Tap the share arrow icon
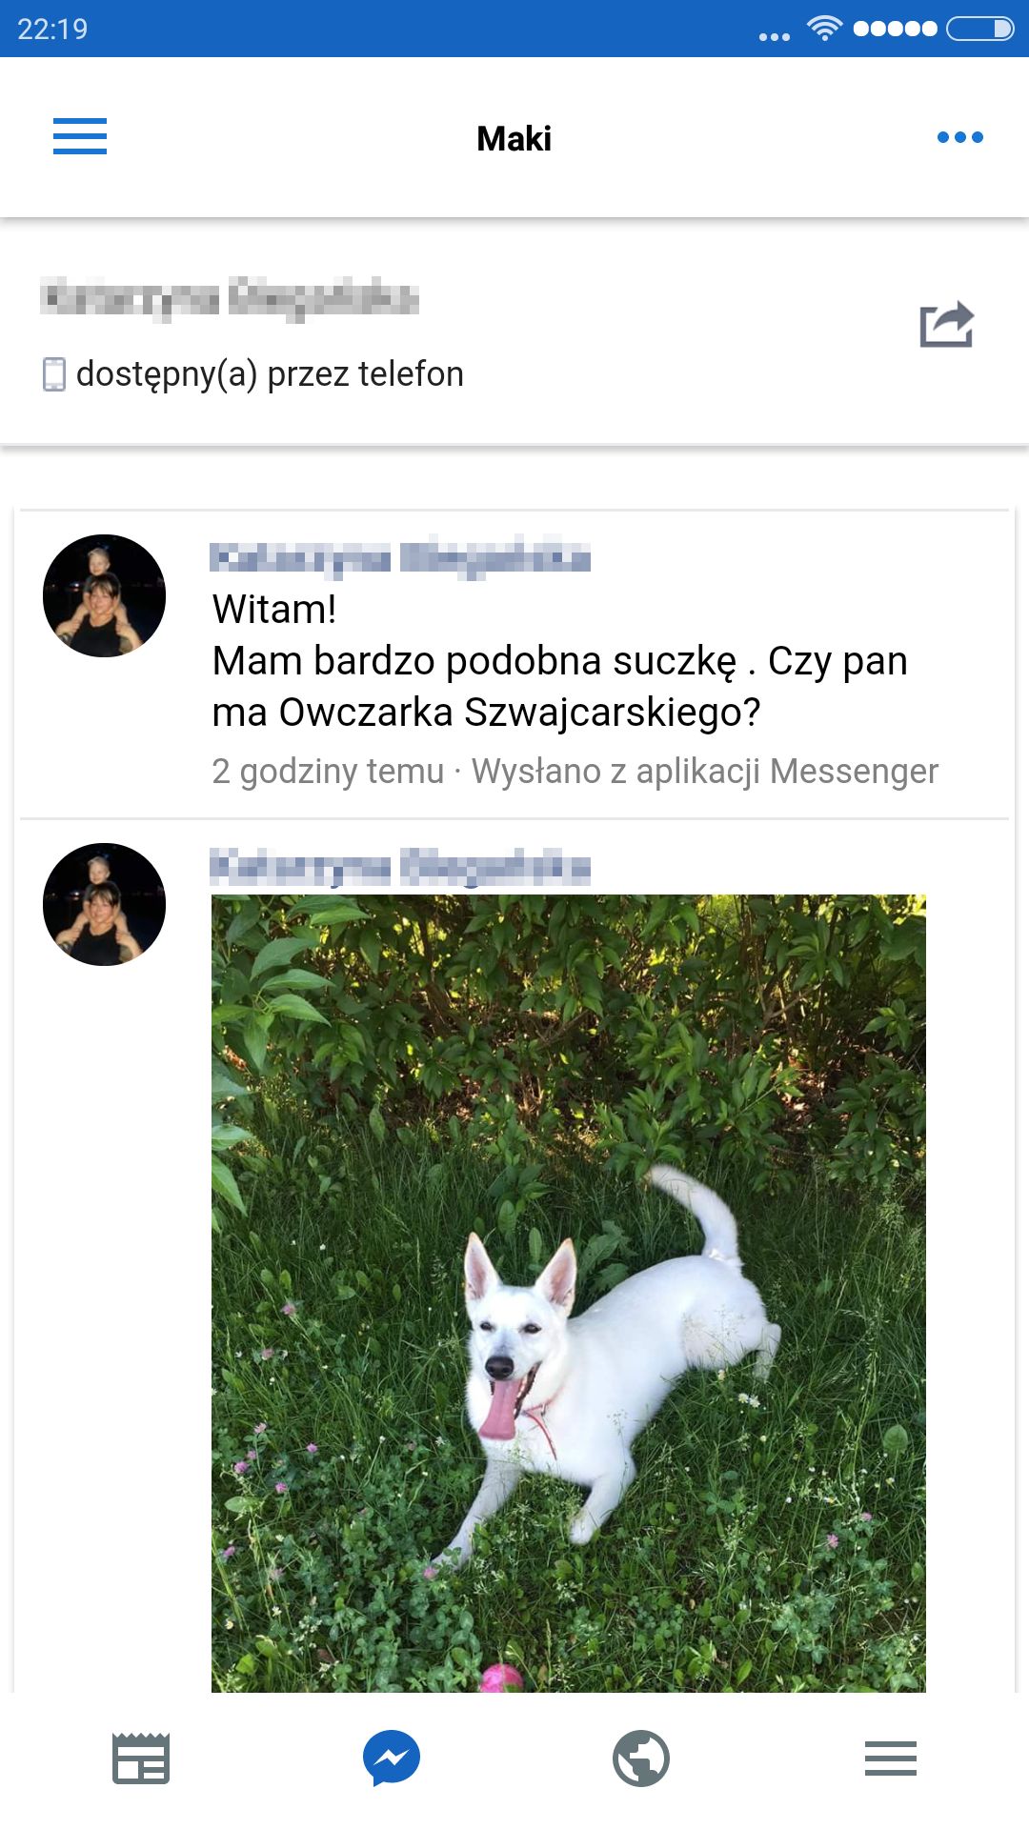The image size is (1029, 1829). [x=947, y=325]
